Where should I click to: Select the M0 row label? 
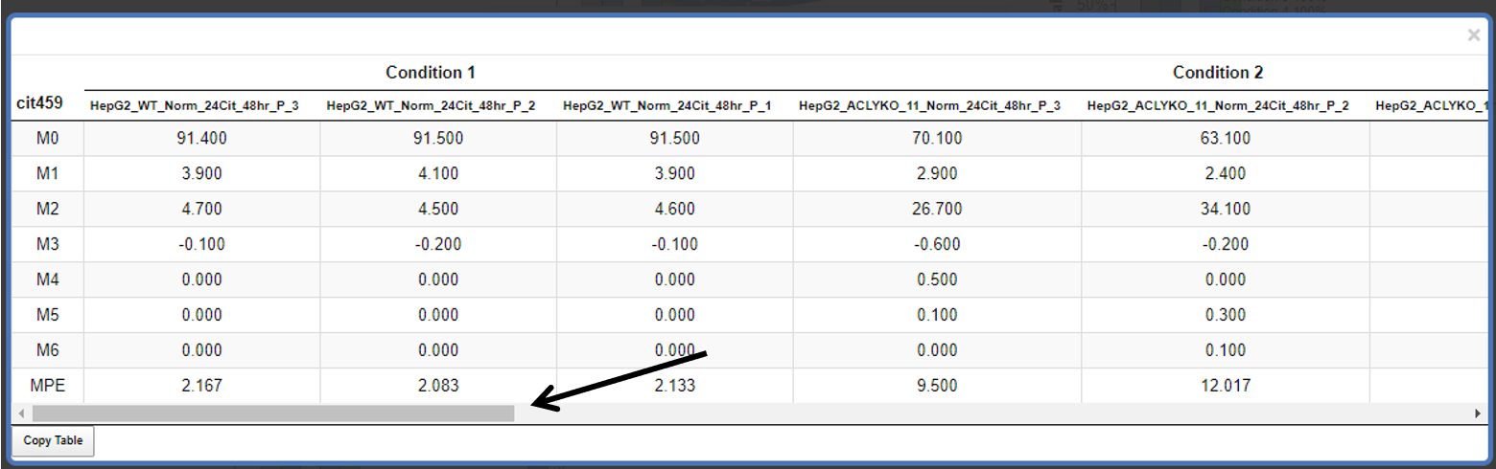tap(48, 138)
